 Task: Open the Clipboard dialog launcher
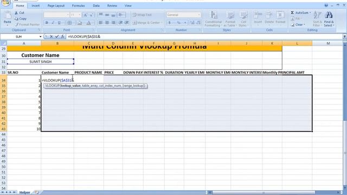pos(39,30)
